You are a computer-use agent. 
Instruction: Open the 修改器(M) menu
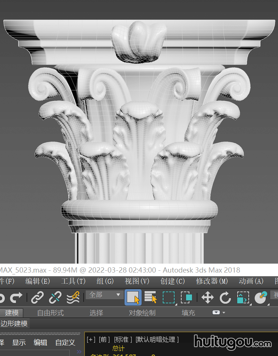(x=212, y=281)
